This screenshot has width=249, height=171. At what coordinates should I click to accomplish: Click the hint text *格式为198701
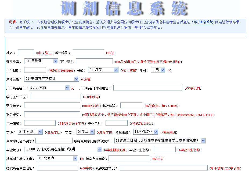[x=141, y=124]
